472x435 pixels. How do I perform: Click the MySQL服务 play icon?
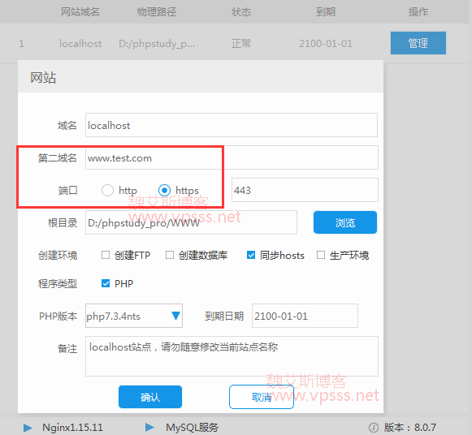pos(149,427)
